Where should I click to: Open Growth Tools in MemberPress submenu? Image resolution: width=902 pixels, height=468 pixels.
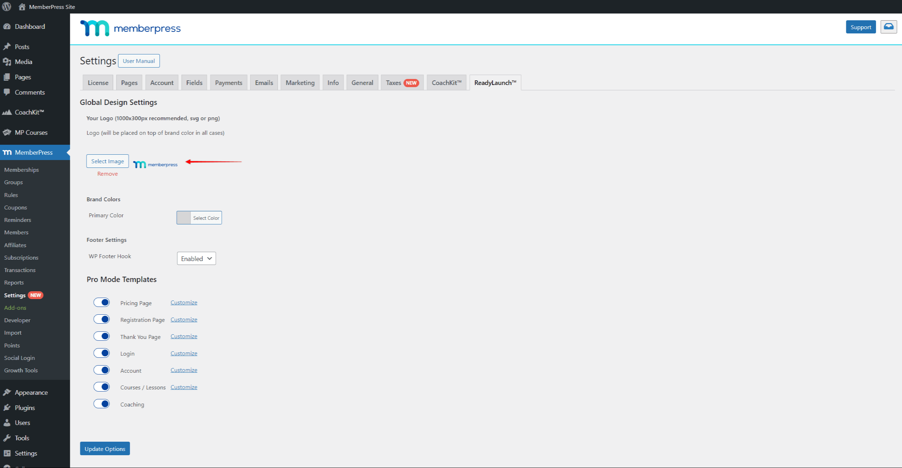coord(21,370)
